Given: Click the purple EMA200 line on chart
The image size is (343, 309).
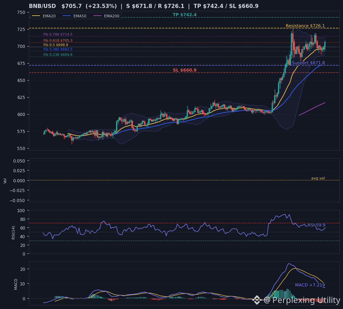Looking at the screenshot, I should pyautogui.click(x=312, y=109).
